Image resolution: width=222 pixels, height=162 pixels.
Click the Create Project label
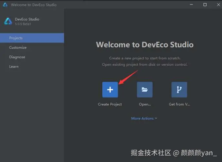coord(110,104)
